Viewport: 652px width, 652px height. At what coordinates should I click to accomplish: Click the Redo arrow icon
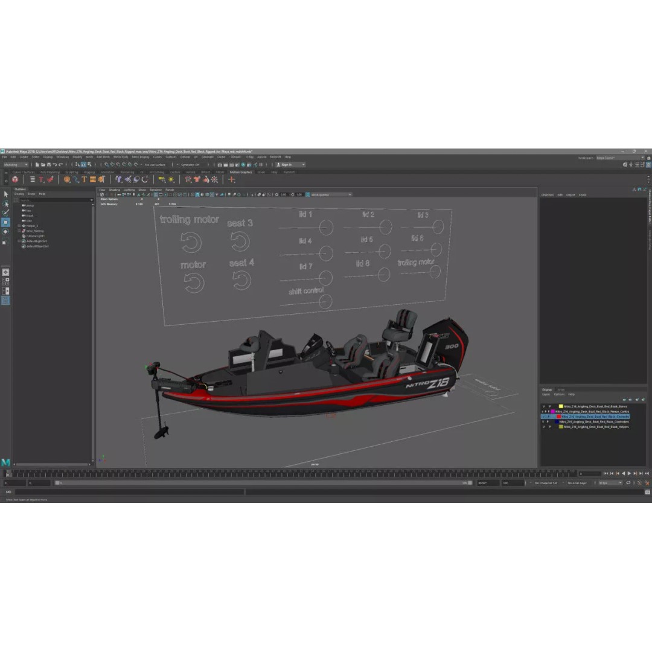click(61, 165)
